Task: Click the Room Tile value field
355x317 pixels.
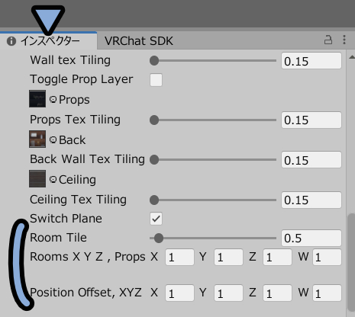Action: point(311,239)
